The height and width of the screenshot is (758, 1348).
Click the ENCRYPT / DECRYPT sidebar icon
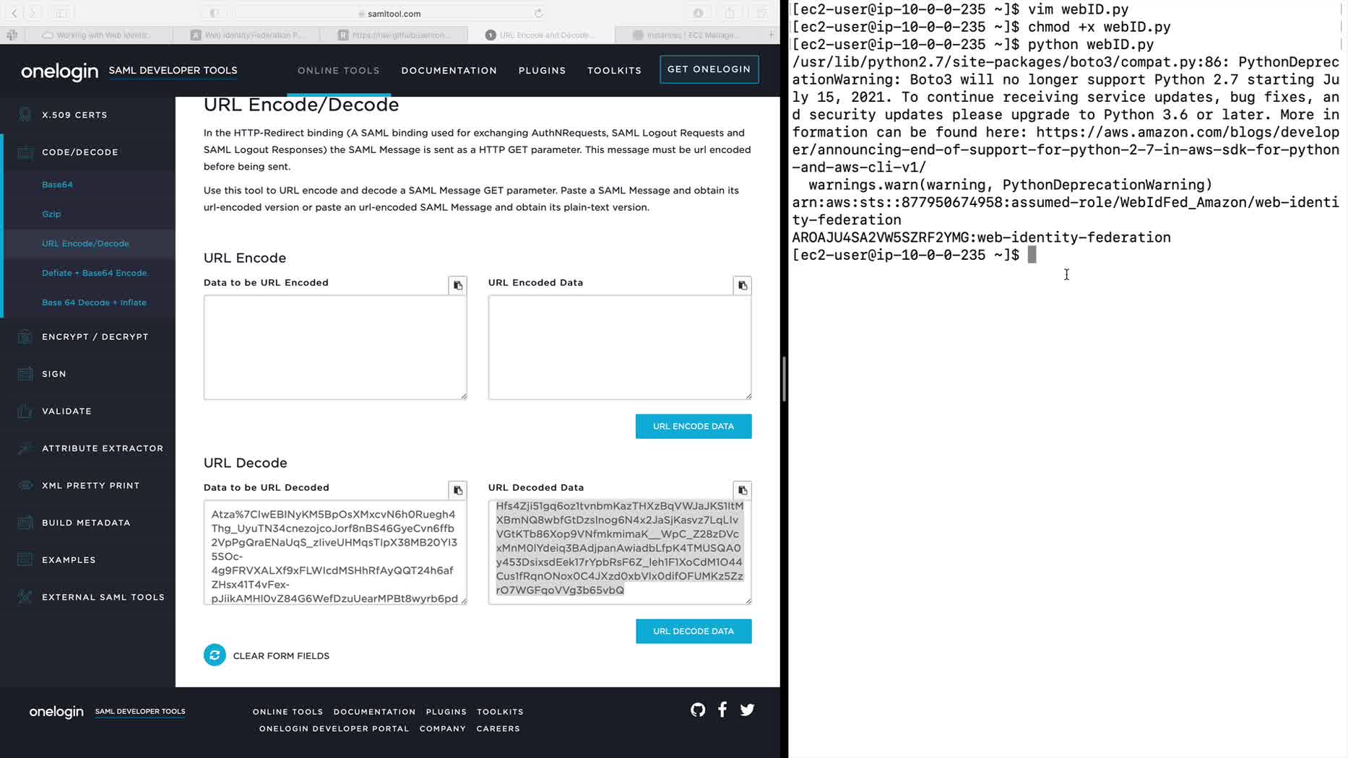pyautogui.click(x=25, y=336)
